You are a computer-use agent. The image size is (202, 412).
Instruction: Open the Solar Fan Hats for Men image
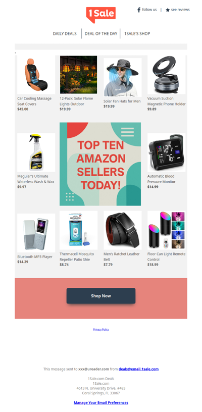tap(122, 78)
